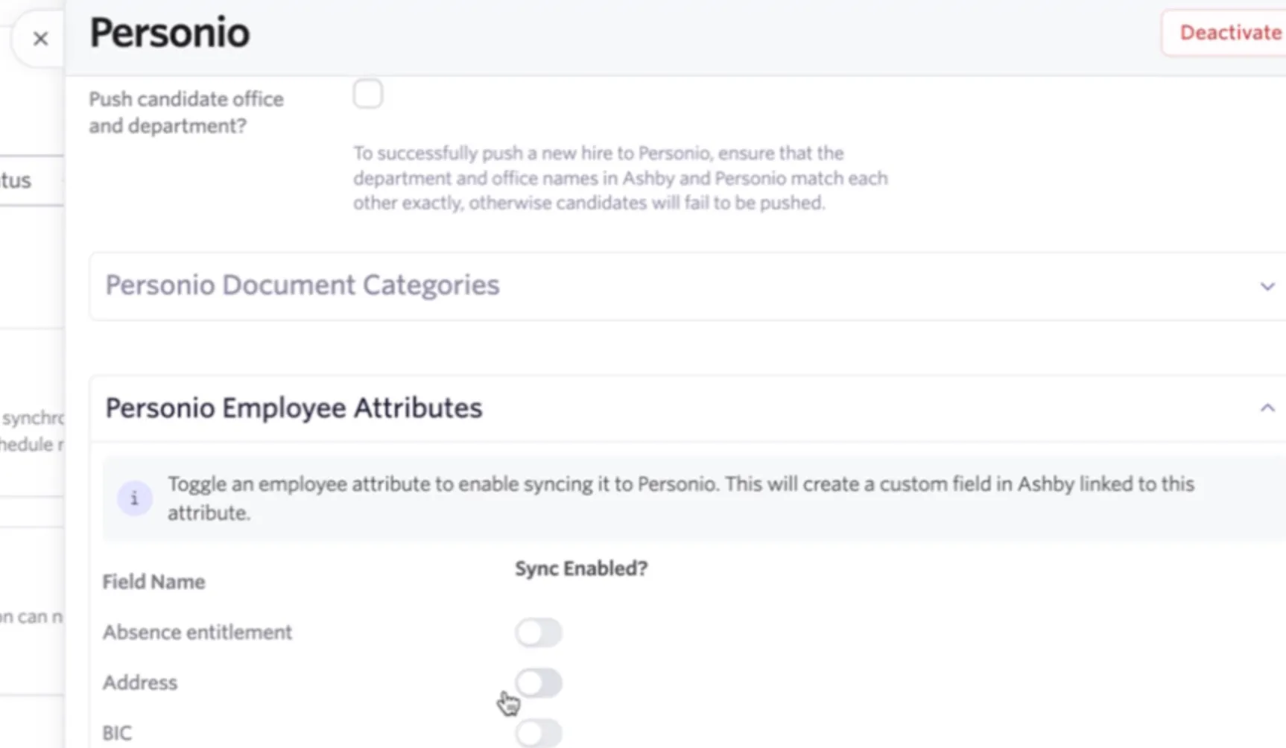Select the BIC field name
Screen dimensions: 1286x748
(117, 733)
